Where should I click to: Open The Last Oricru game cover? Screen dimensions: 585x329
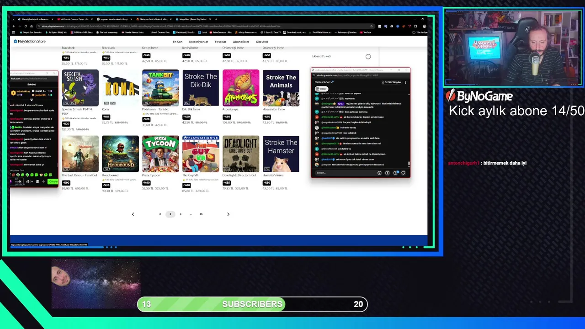(x=80, y=154)
